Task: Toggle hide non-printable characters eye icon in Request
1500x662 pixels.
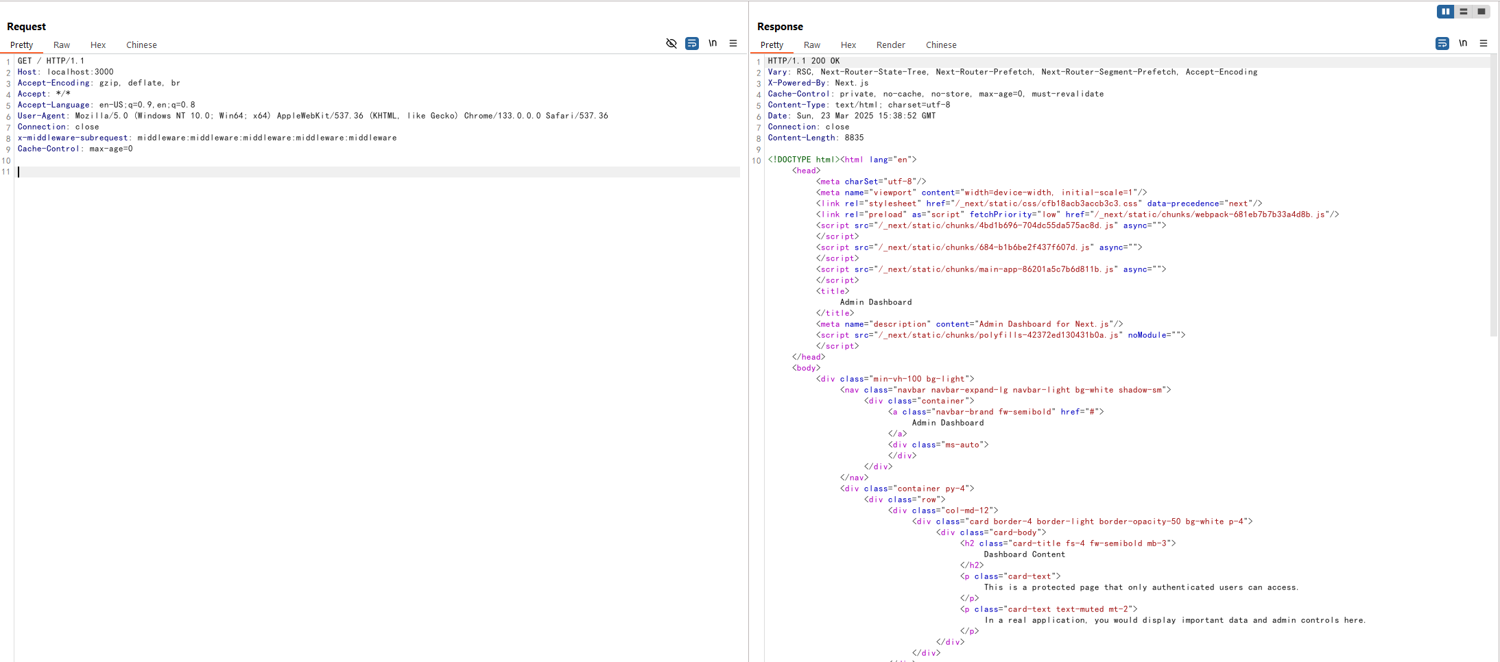Action: 671,43
